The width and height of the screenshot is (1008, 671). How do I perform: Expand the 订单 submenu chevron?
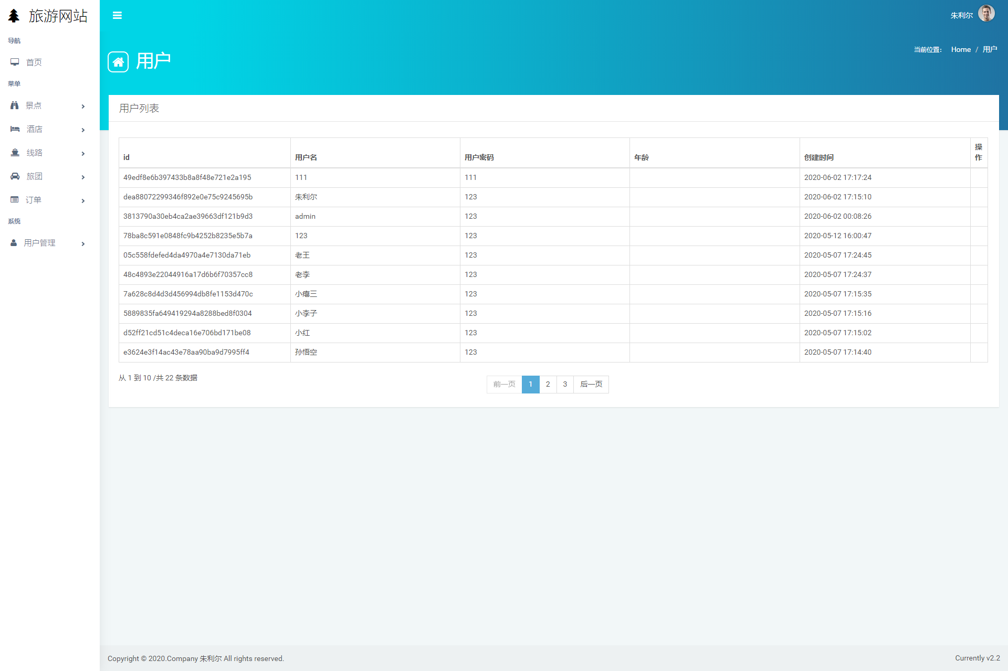click(83, 201)
